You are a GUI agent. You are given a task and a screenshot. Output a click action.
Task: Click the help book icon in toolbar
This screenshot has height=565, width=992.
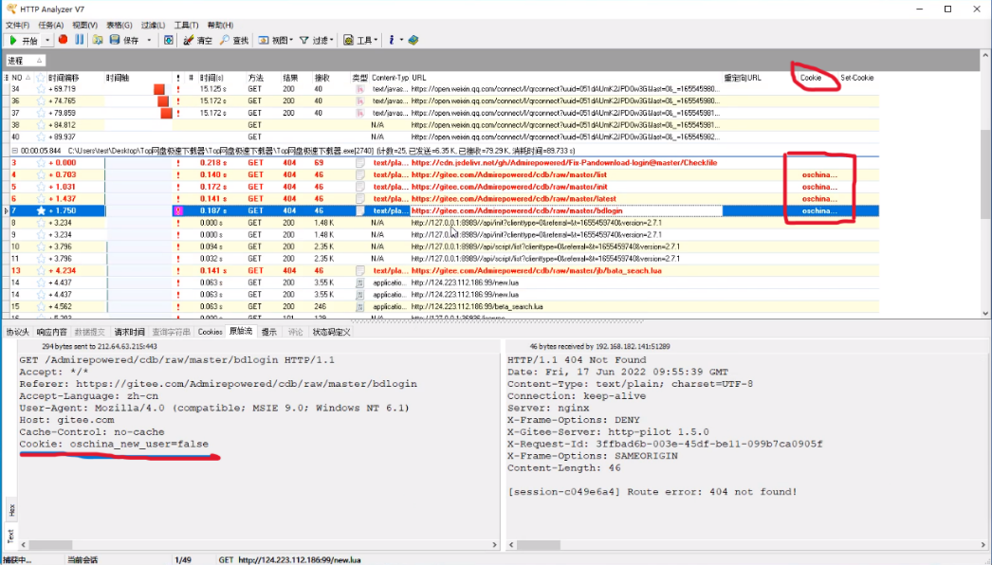click(x=413, y=40)
